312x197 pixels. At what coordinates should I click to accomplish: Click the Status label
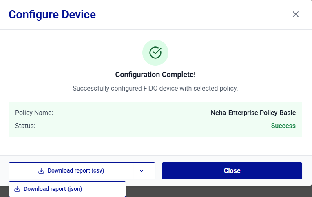point(25,126)
